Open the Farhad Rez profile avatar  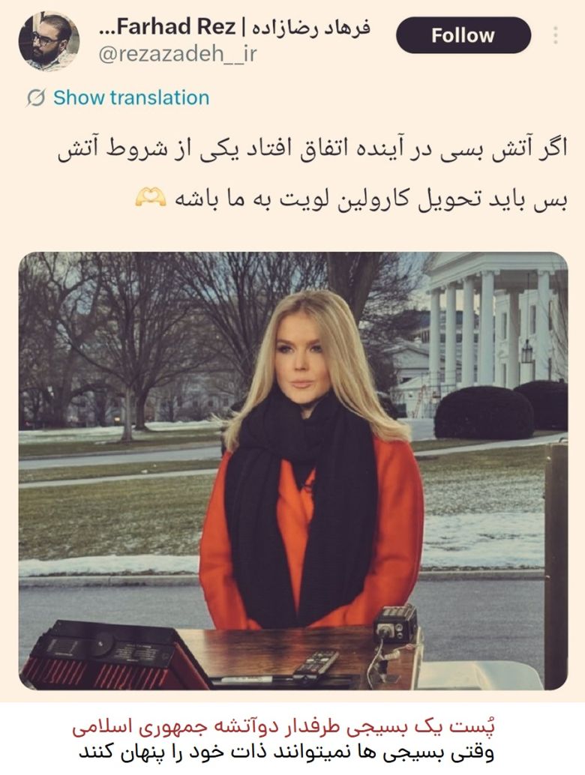pyautogui.click(x=49, y=41)
